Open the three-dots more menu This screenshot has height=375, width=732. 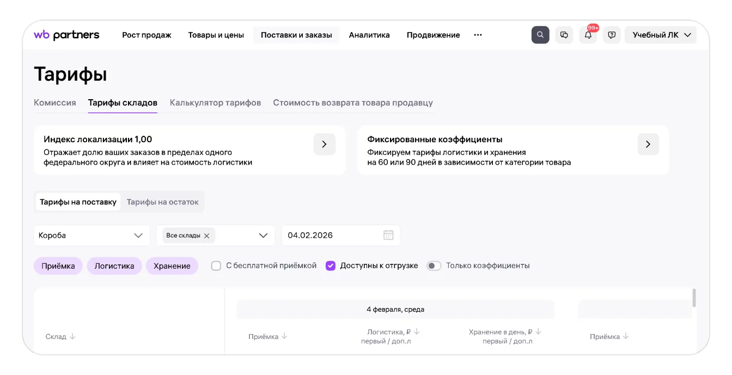(x=478, y=35)
